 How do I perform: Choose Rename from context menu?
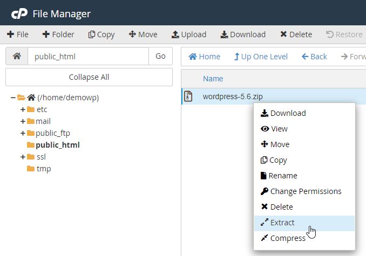click(x=304, y=176)
